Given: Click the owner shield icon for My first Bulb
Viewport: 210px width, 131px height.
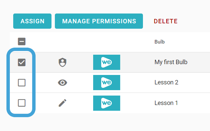Looking at the screenshot, I should [x=63, y=62].
